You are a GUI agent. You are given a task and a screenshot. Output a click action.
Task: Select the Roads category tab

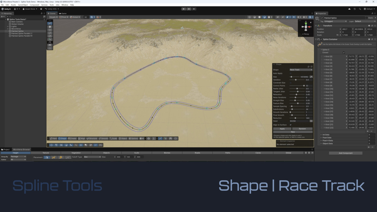click(x=197, y=153)
